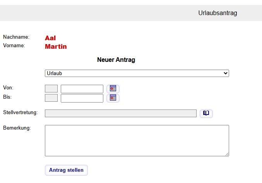262x183 pixels.
Task: Click the small gray box beside Von
Action: (51, 89)
